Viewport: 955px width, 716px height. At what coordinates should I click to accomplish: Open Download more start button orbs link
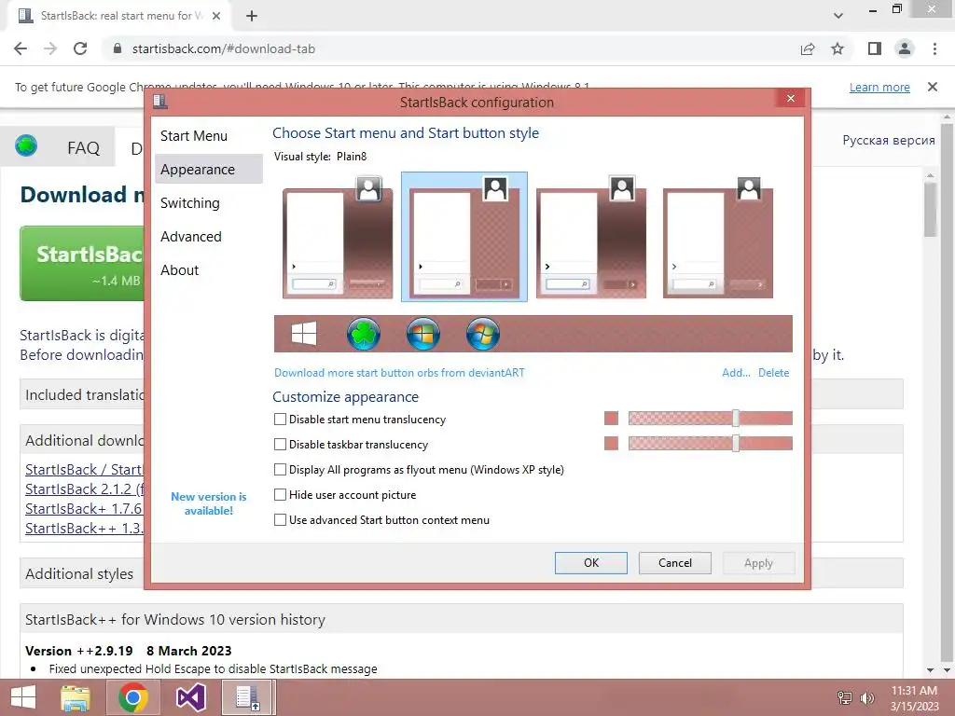pyautogui.click(x=399, y=373)
